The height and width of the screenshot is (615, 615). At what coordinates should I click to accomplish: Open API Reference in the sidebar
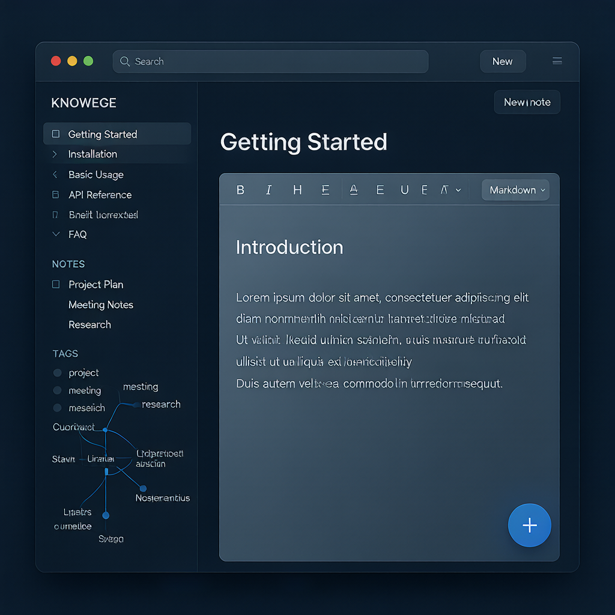tap(100, 195)
